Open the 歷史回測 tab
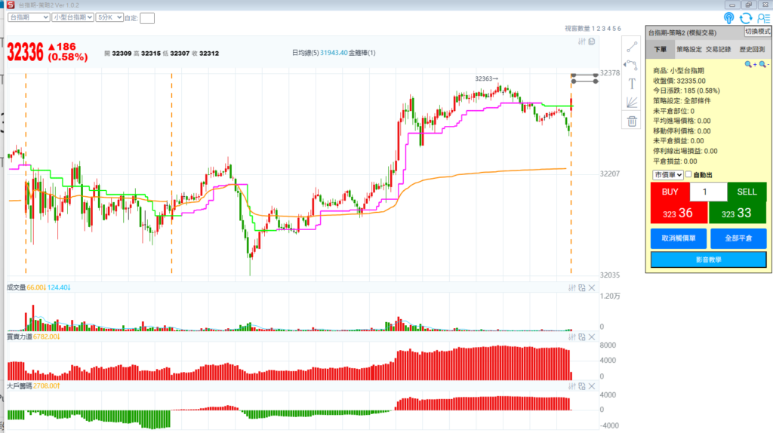Image resolution: width=773 pixels, height=433 pixels. [752, 49]
